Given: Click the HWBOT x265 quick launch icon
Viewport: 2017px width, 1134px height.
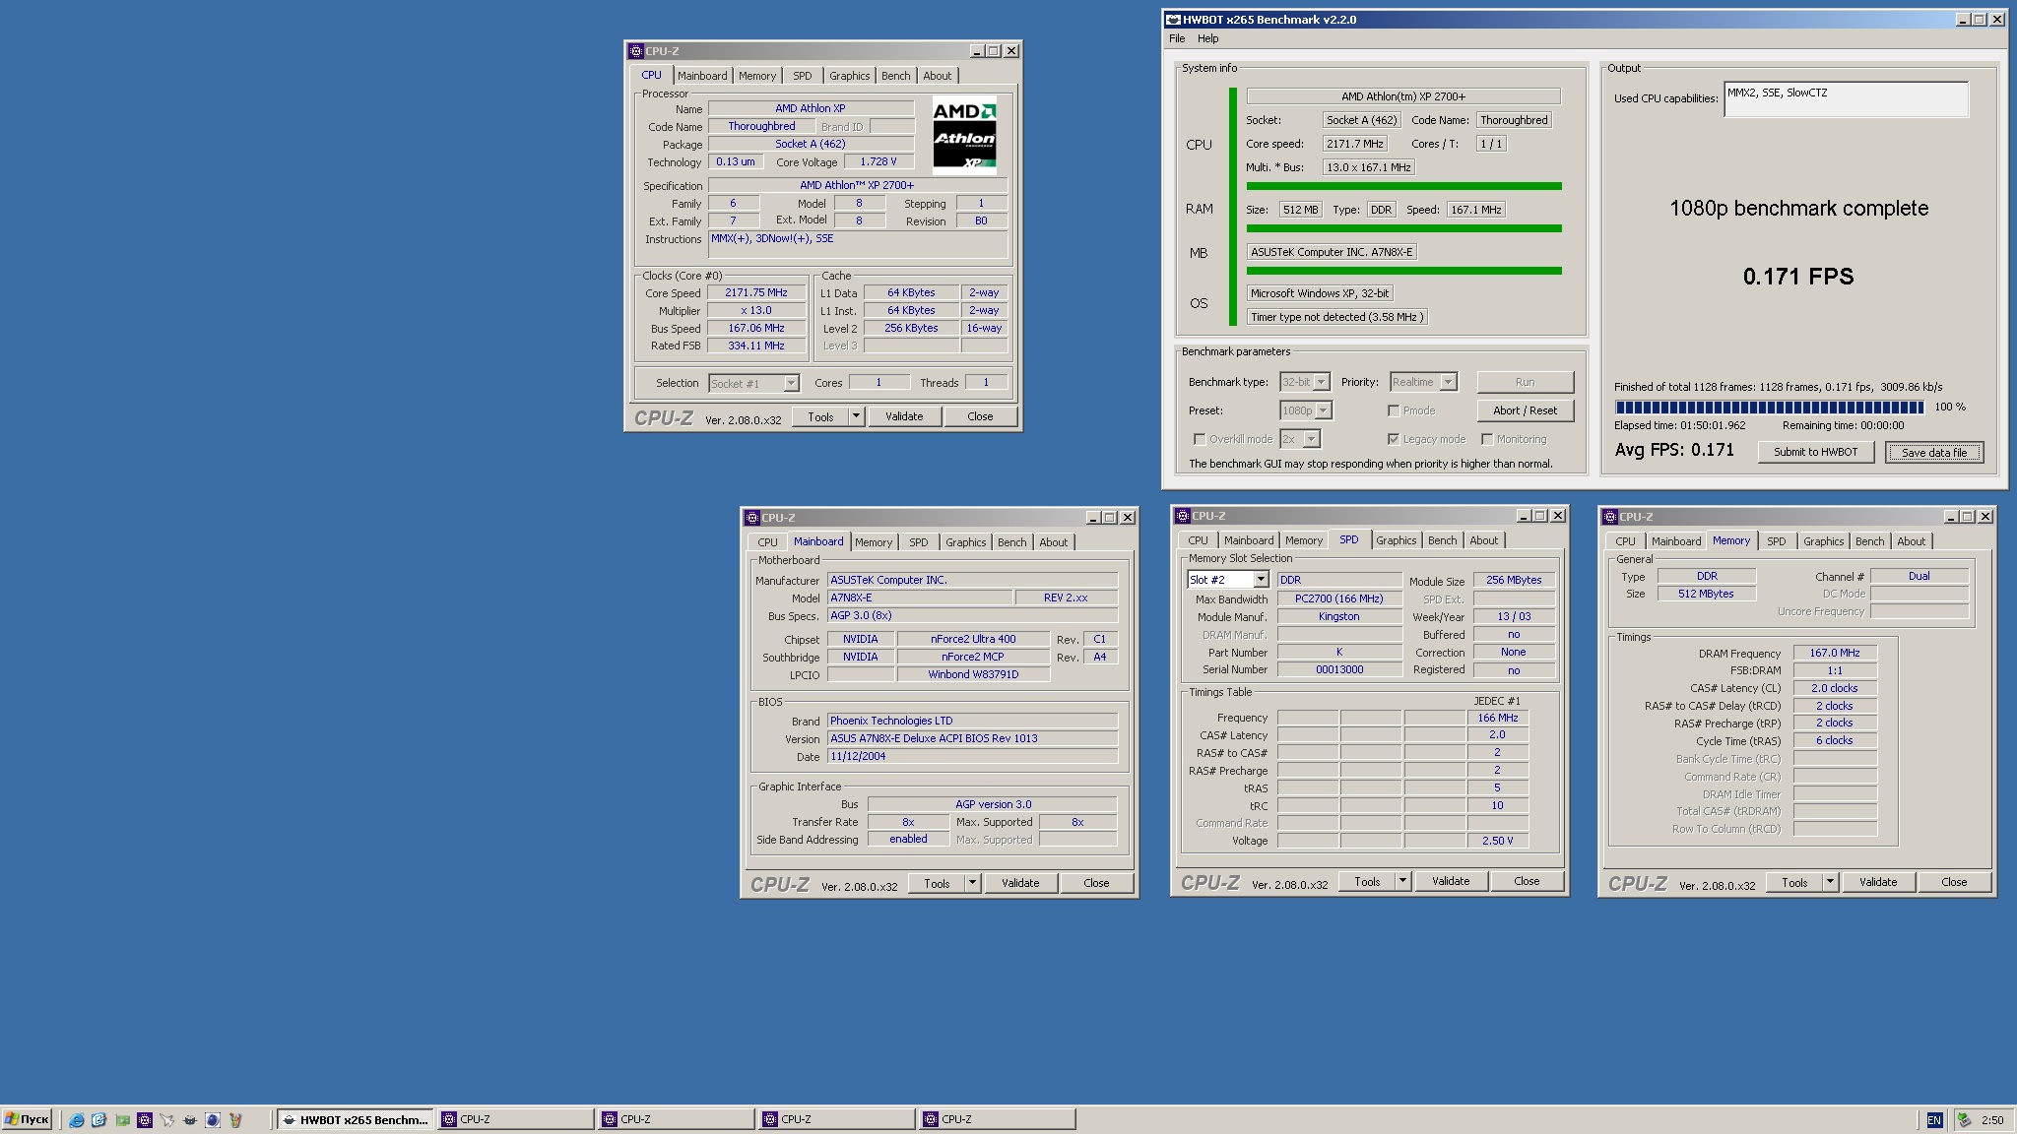Looking at the screenshot, I should (190, 1119).
